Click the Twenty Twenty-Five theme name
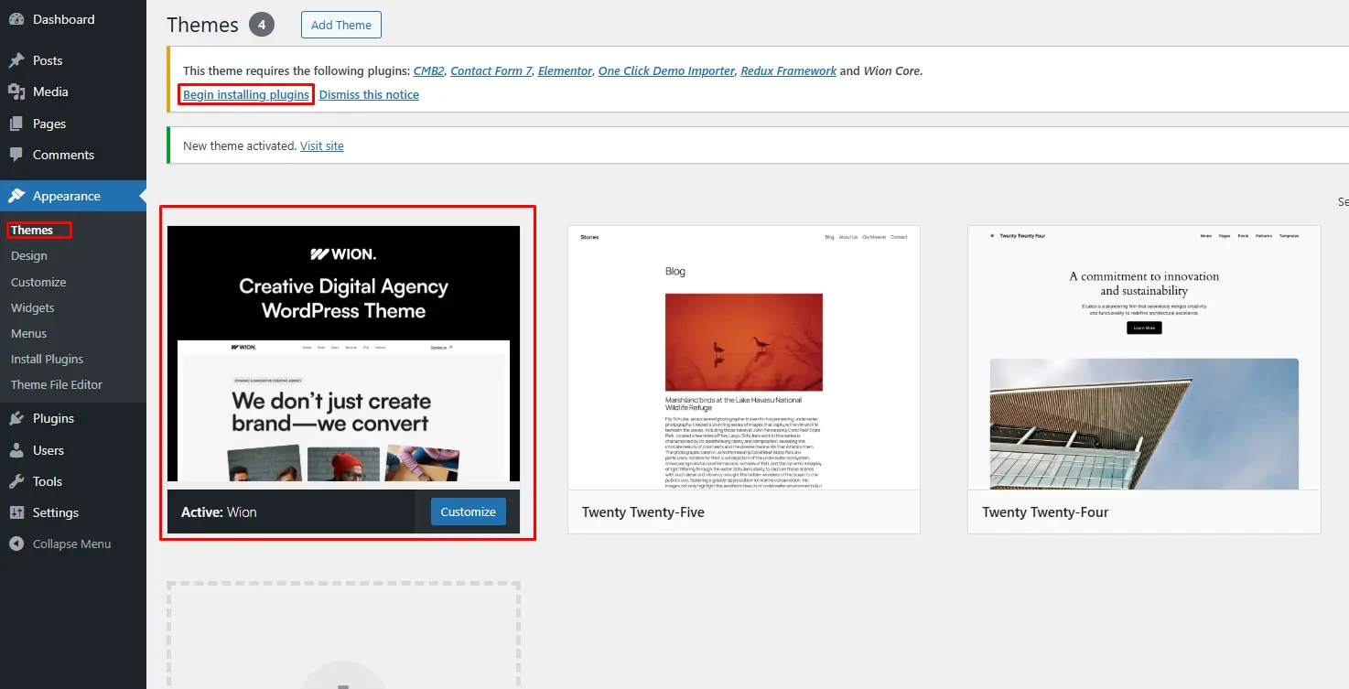Screen dimensions: 1349x689 click(x=643, y=512)
